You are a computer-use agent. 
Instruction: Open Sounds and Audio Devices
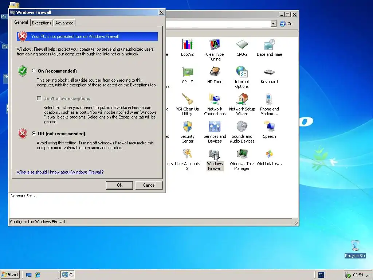point(242,132)
